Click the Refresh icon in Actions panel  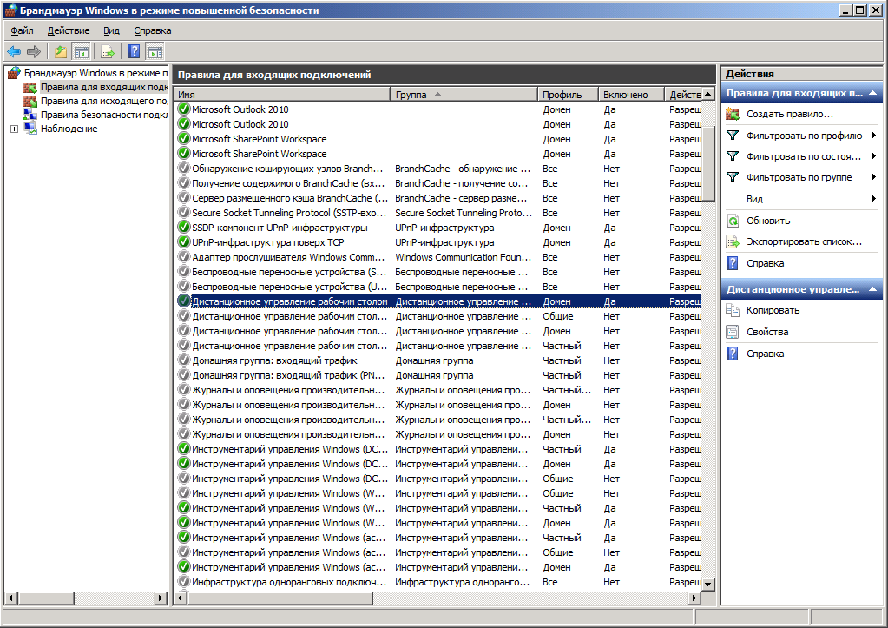733,221
